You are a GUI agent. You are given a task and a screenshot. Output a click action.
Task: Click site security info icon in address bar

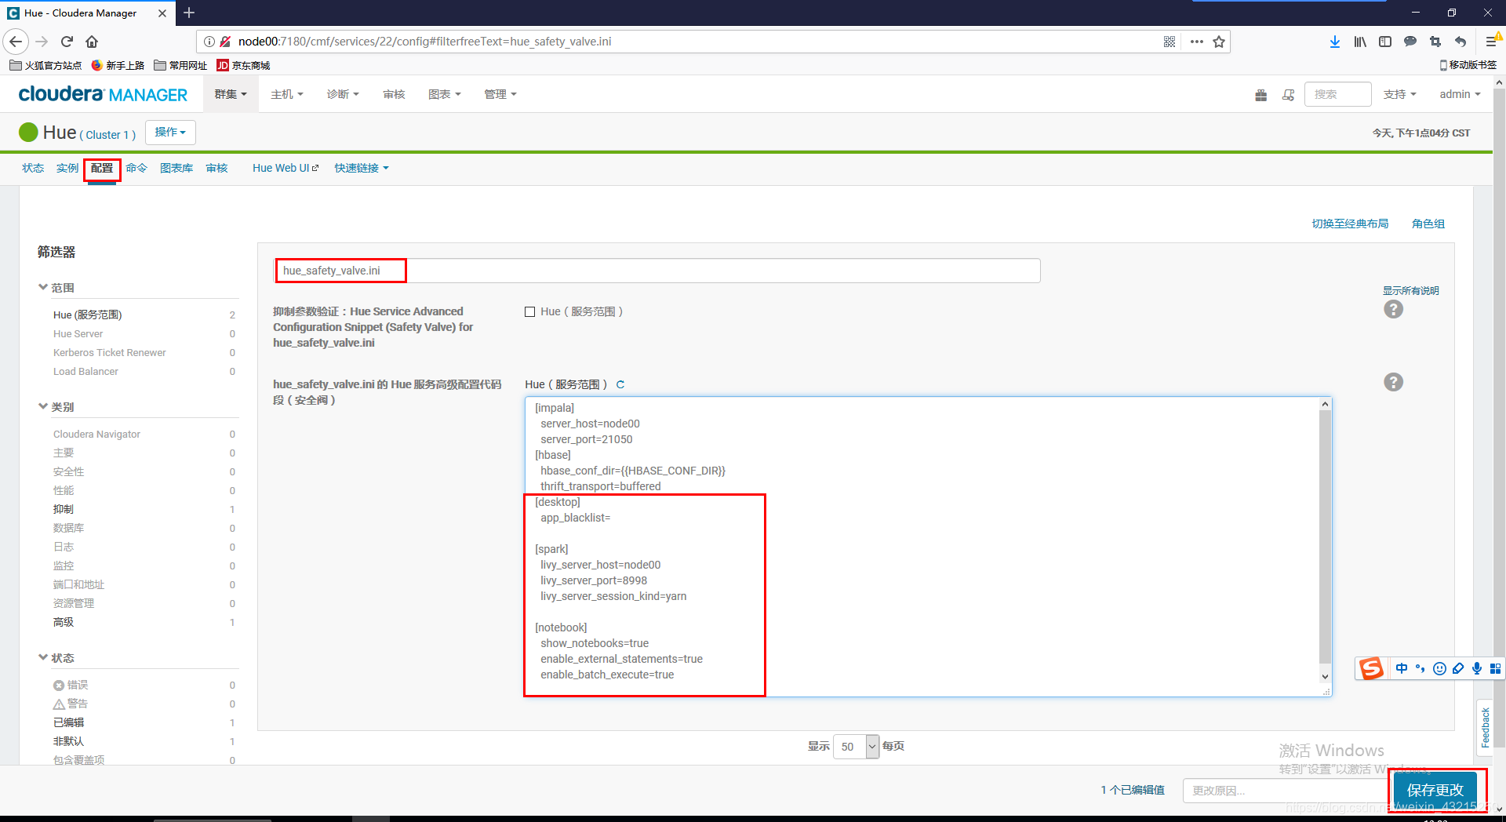[x=209, y=42]
